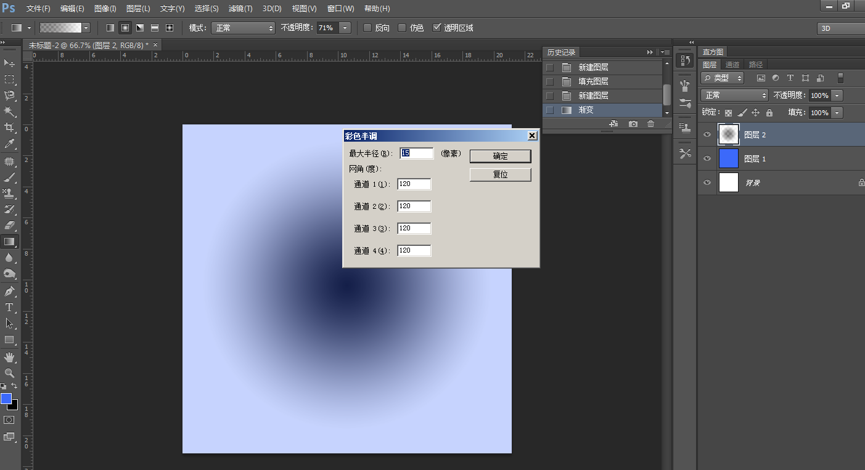Open the 不透明度 71% slider arrow
The width and height of the screenshot is (865, 470).
tap(345, 28)
